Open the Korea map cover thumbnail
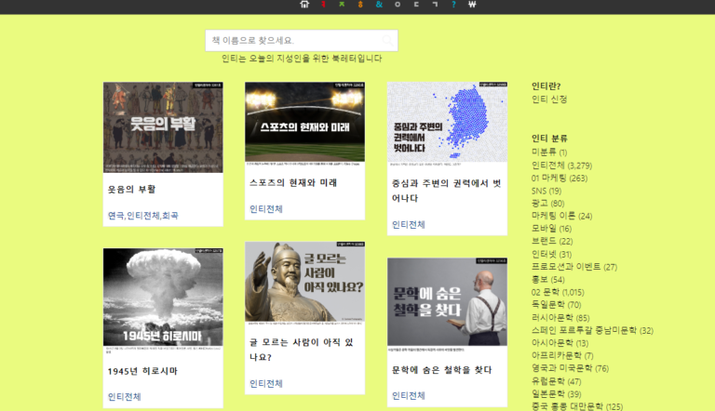This screenshot has height=411, width=715. (447, 125)
